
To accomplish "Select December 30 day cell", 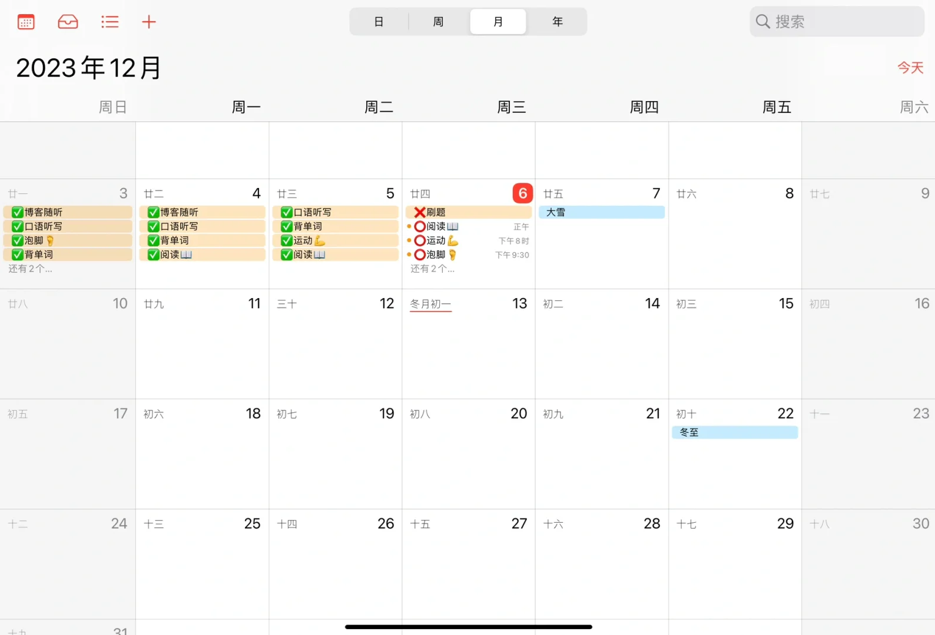I will [868, 564].
